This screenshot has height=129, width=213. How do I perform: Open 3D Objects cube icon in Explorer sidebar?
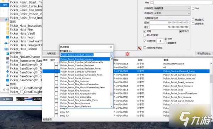tap(7, 53)
